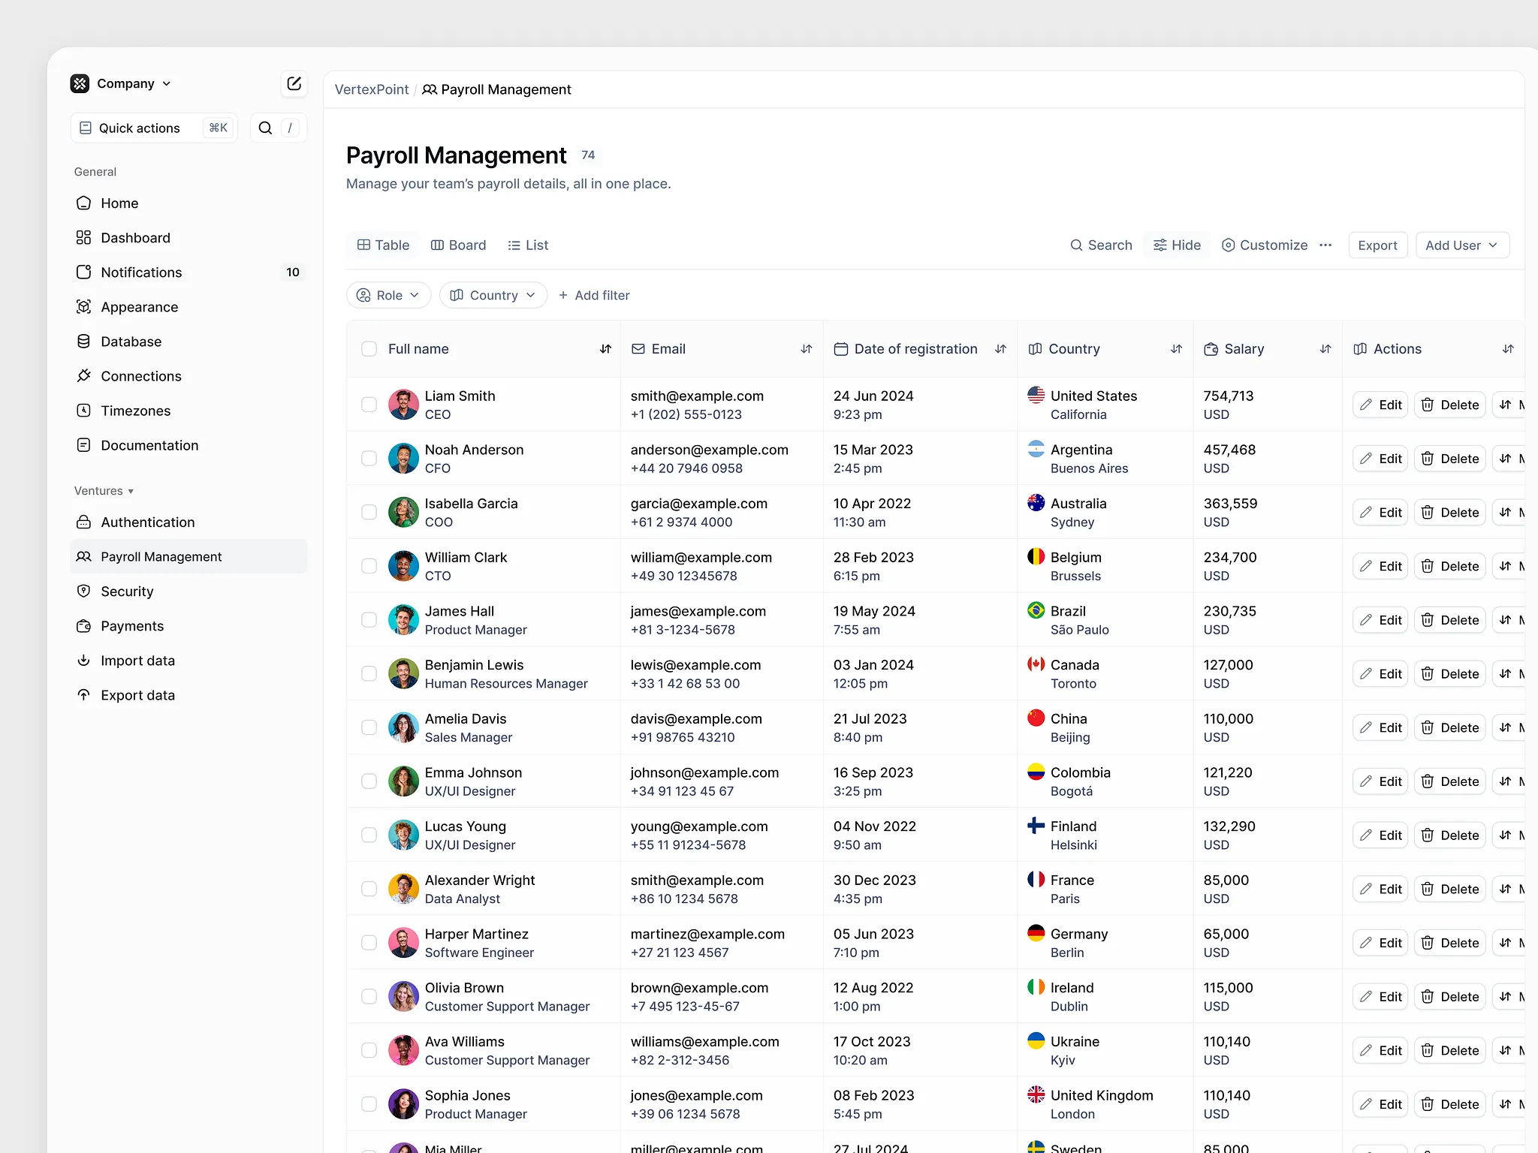
Task: Switch to the Board view tab
Action: pos(458,245)
